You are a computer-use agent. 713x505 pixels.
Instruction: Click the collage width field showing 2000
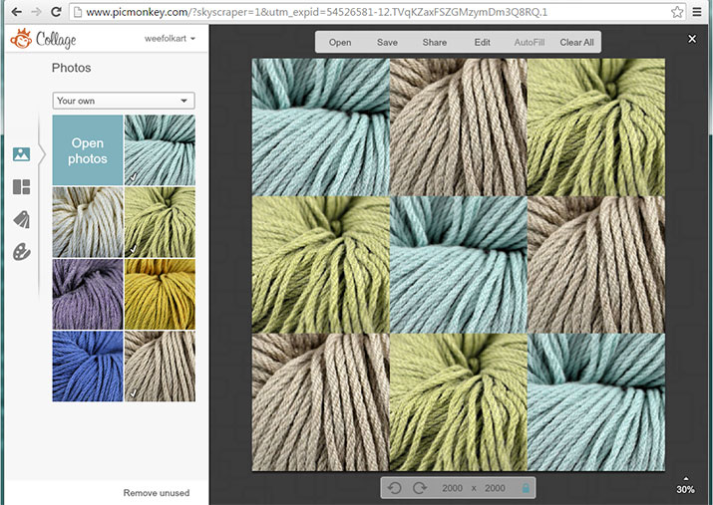coord(452,488)
